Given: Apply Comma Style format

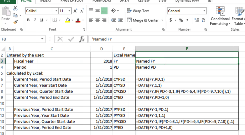Looking at the screenshot, I should point(187,20).
